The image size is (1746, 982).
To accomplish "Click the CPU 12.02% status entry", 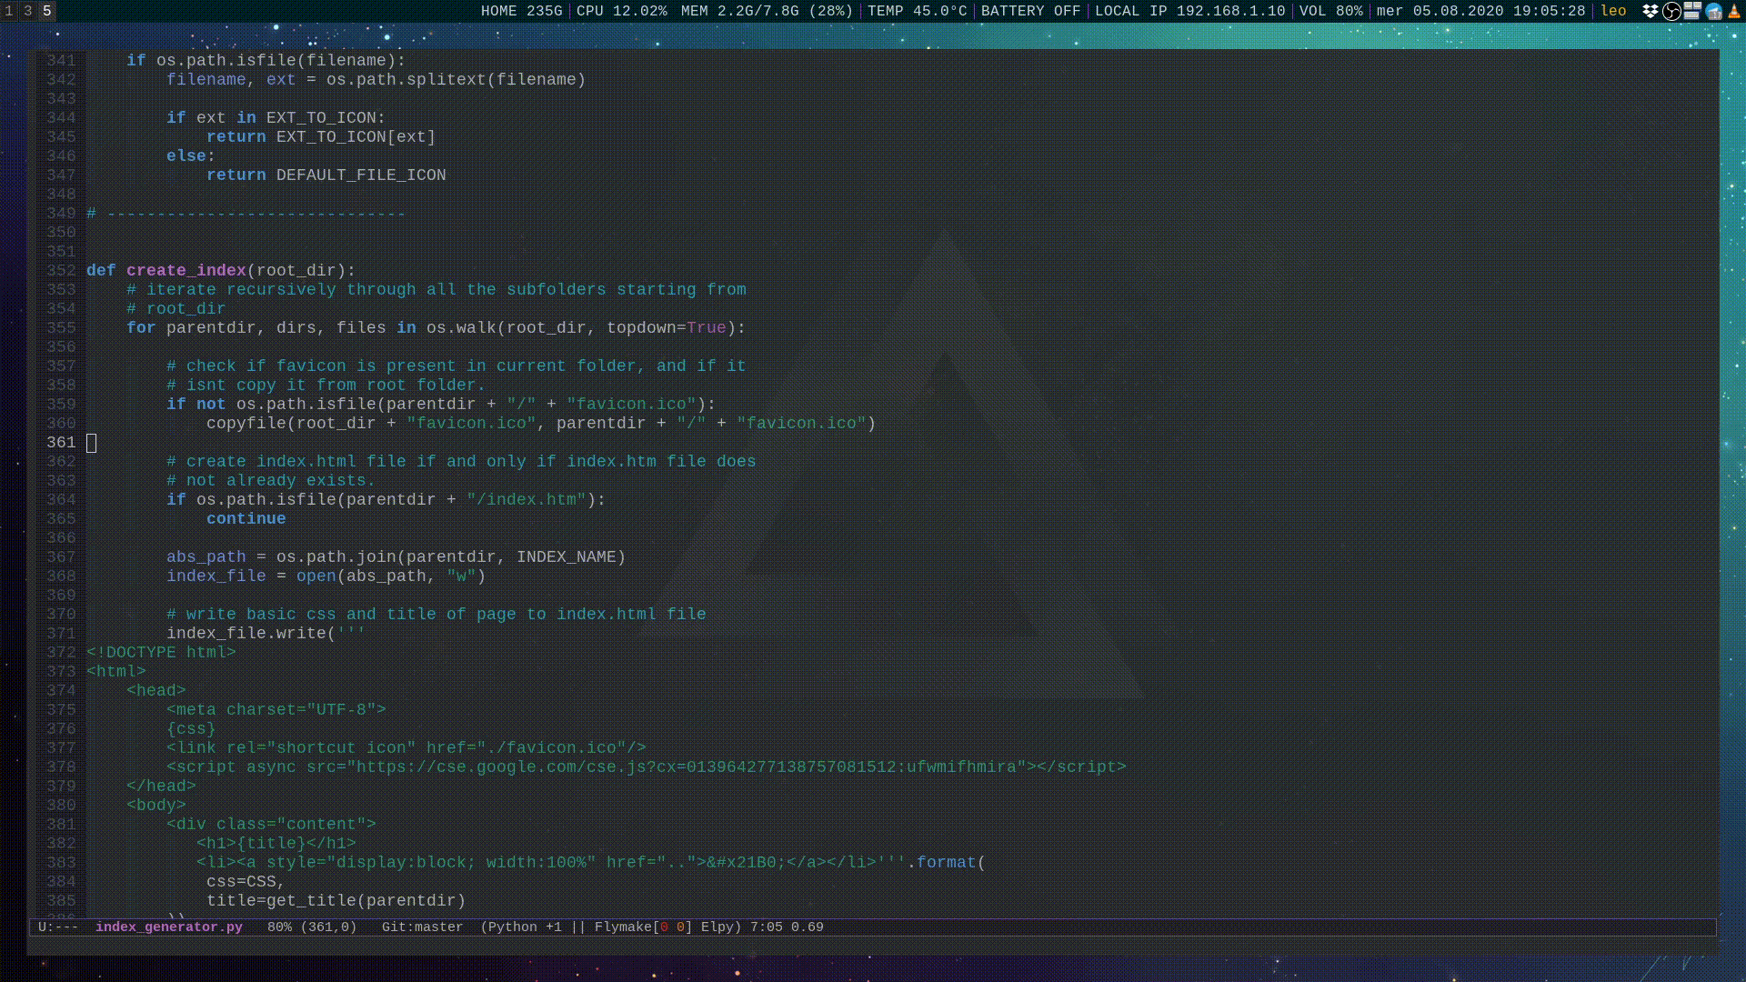I will [622, 11].
